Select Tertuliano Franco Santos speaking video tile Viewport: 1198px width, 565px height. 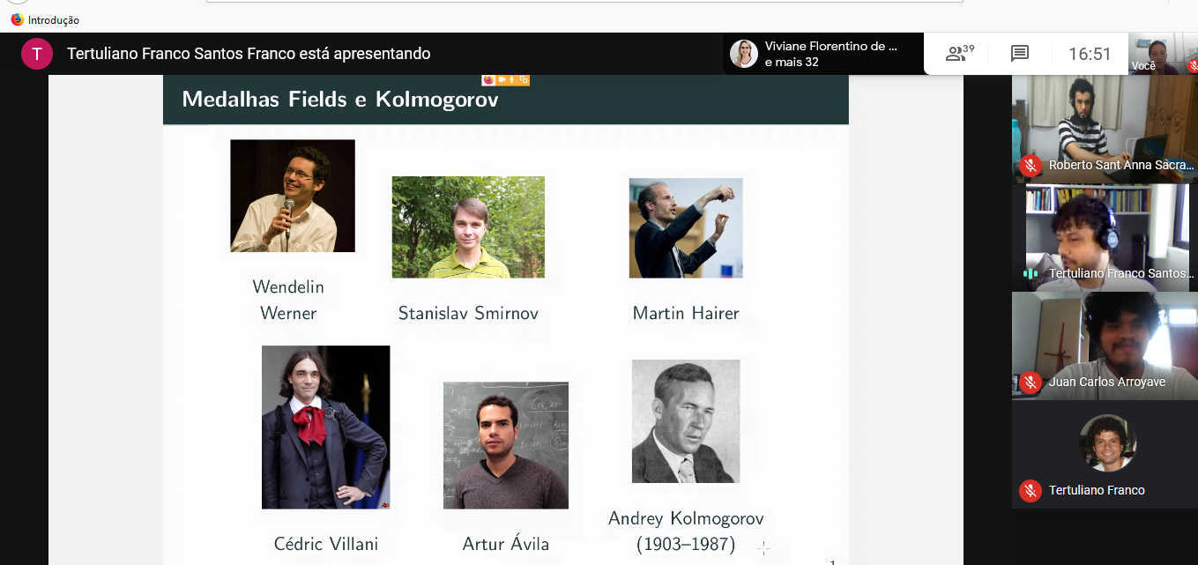(1105, 237)
